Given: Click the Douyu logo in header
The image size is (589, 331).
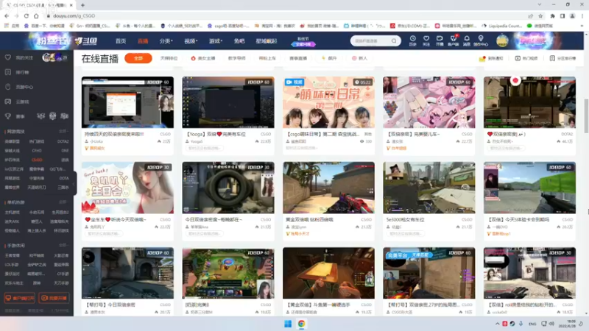Looking at the screenshot, I should point(85,40).
